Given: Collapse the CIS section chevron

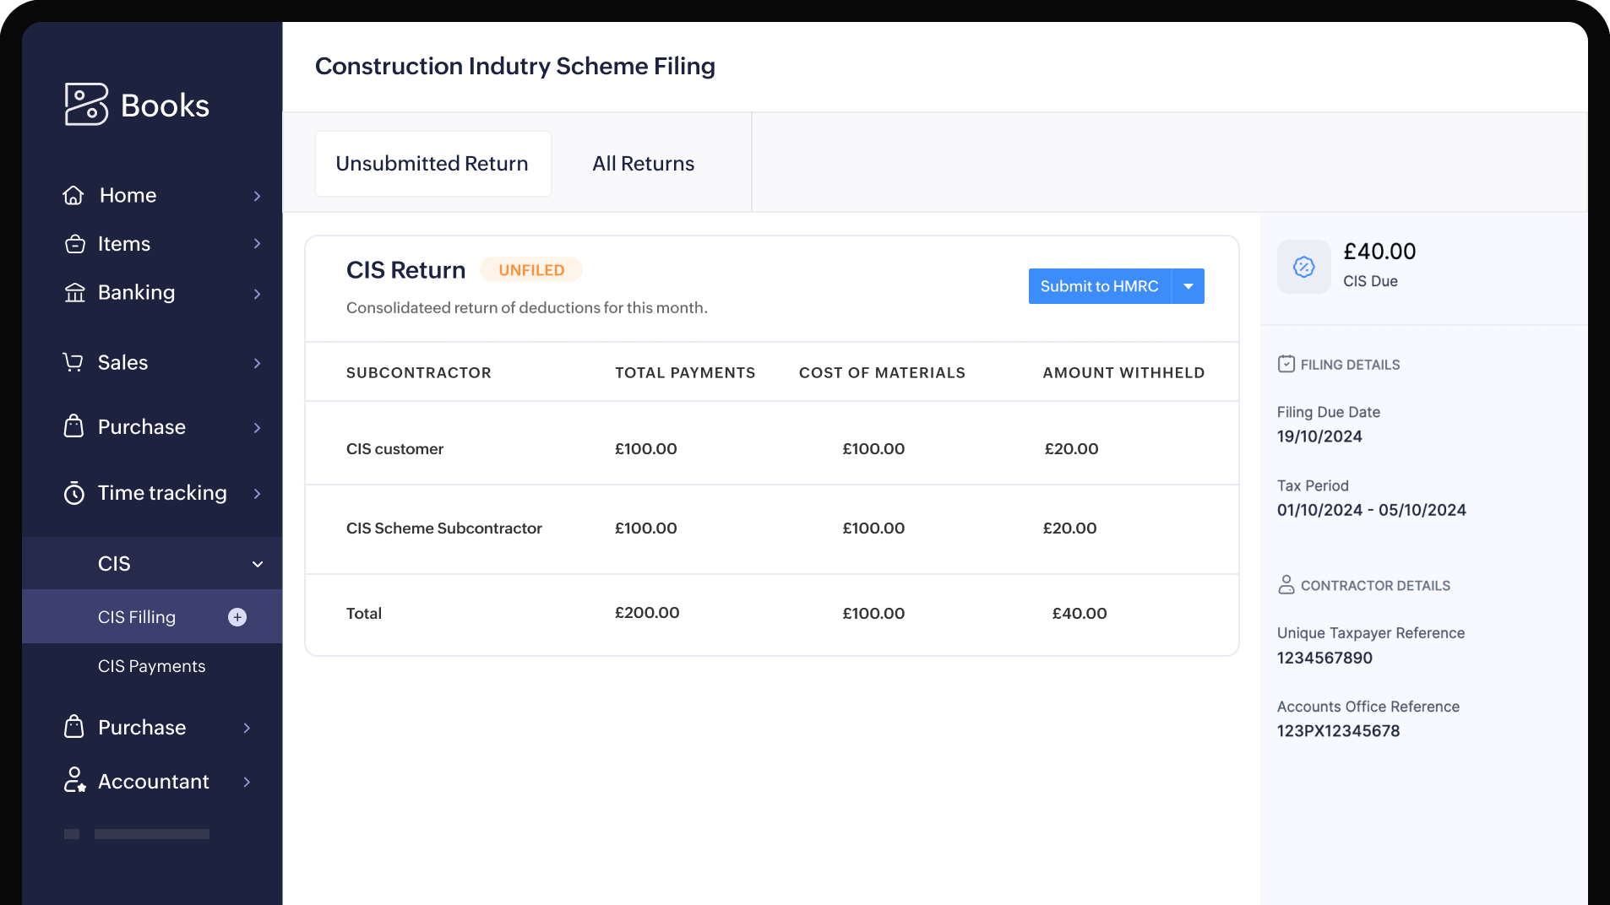Looking at the screenshot, I should pos(258,564).
